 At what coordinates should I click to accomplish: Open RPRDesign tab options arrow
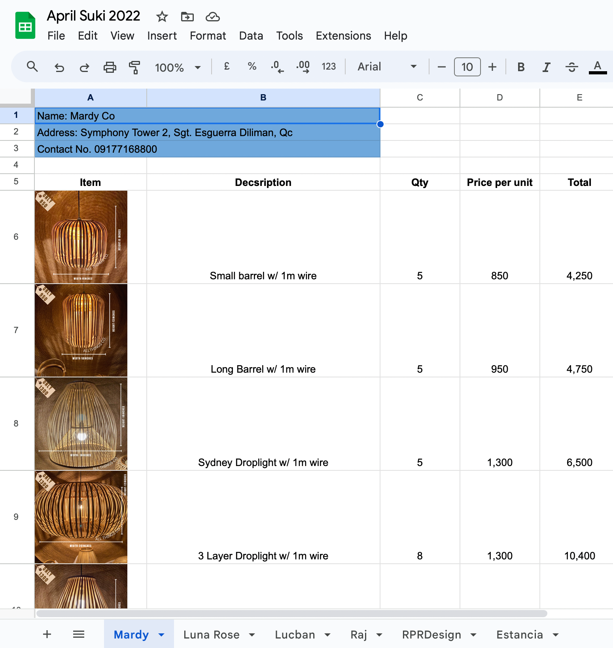473,635
